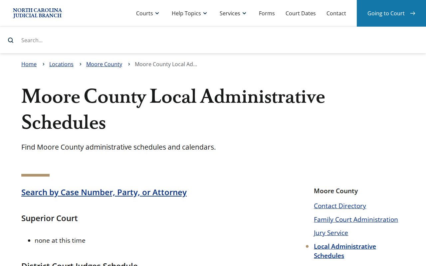Click the Moore County sidebar heading
This screenshot has height=266, width=426.
[336, 191]
